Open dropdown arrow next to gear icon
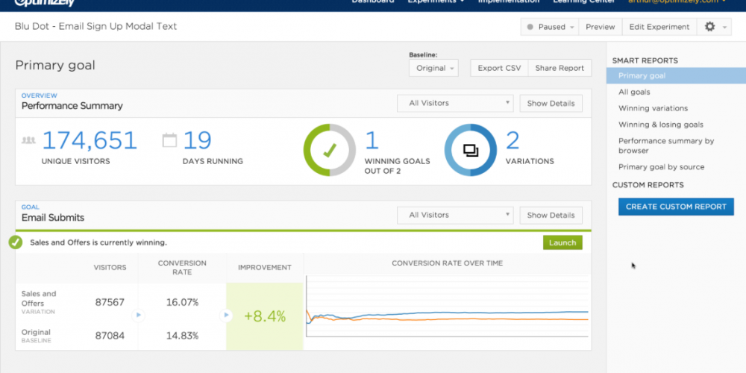This screenshot has width=746, height=373. 724,27
